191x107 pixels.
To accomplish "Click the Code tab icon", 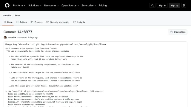I will [5, 22].
